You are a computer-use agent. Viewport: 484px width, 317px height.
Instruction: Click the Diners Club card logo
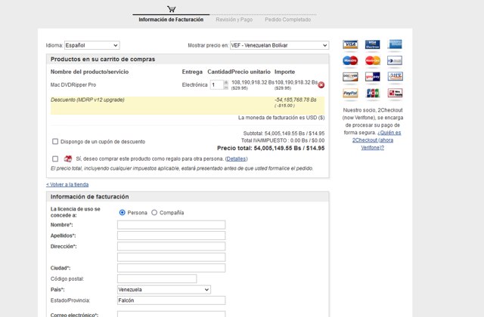click(395, 60)
